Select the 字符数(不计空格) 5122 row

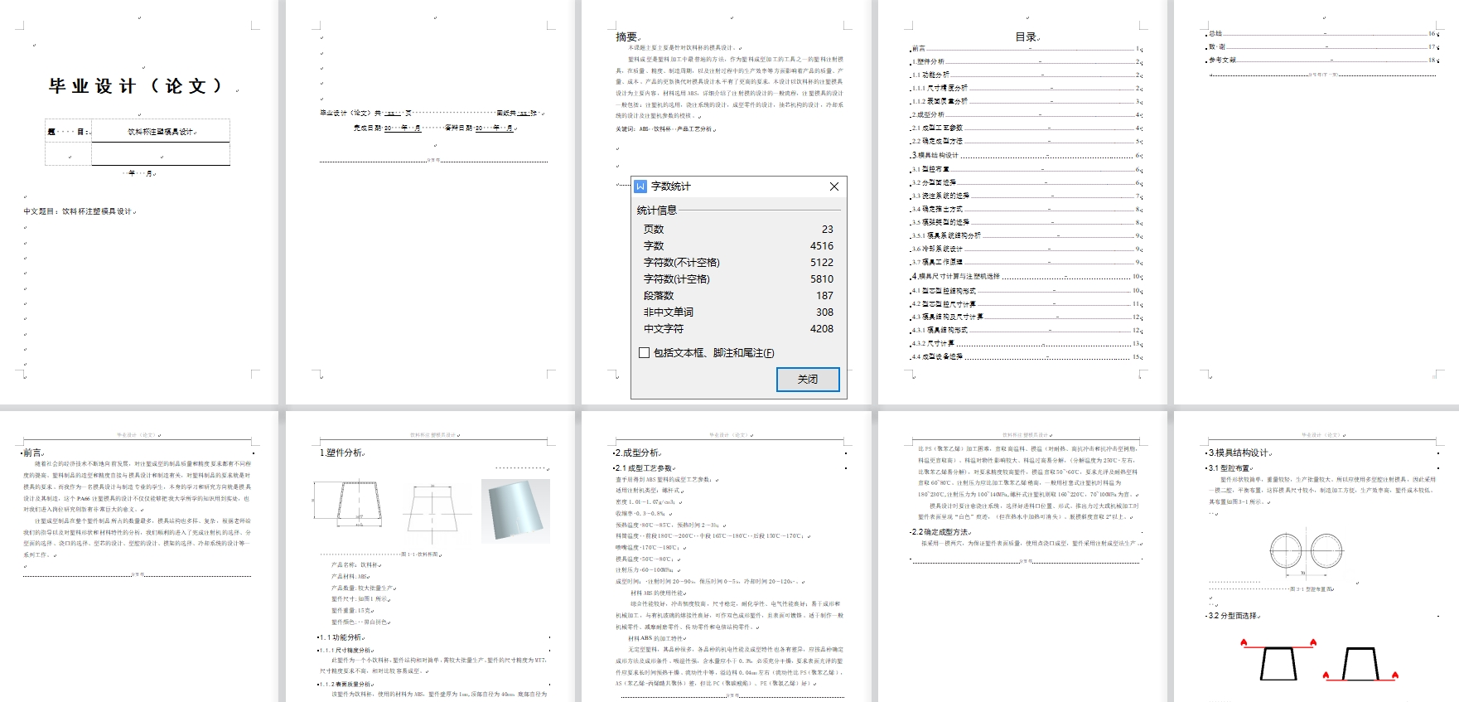click(738, 263)
